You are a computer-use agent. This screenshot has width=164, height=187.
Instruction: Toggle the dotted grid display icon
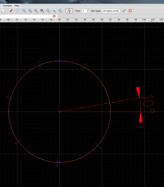point(17,11)
